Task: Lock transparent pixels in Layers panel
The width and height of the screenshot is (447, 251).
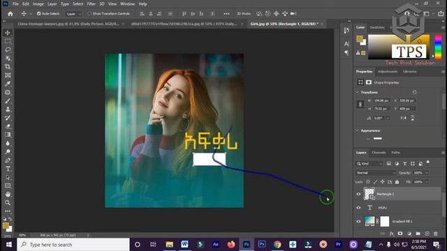Action: click(x=368, y=182)
